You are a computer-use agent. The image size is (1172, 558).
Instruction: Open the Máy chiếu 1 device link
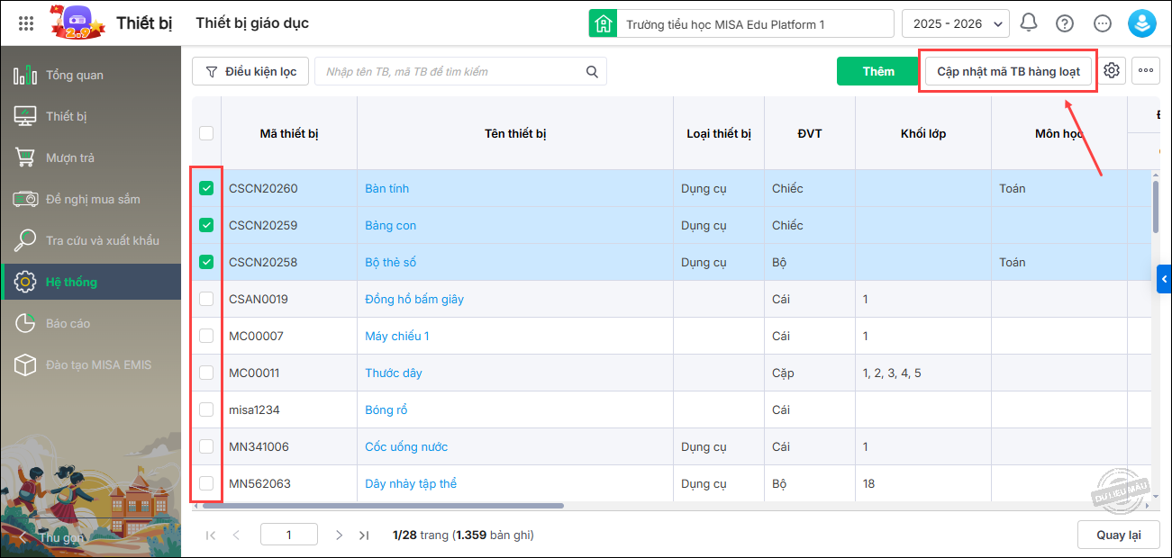click(x=396, y=336)
